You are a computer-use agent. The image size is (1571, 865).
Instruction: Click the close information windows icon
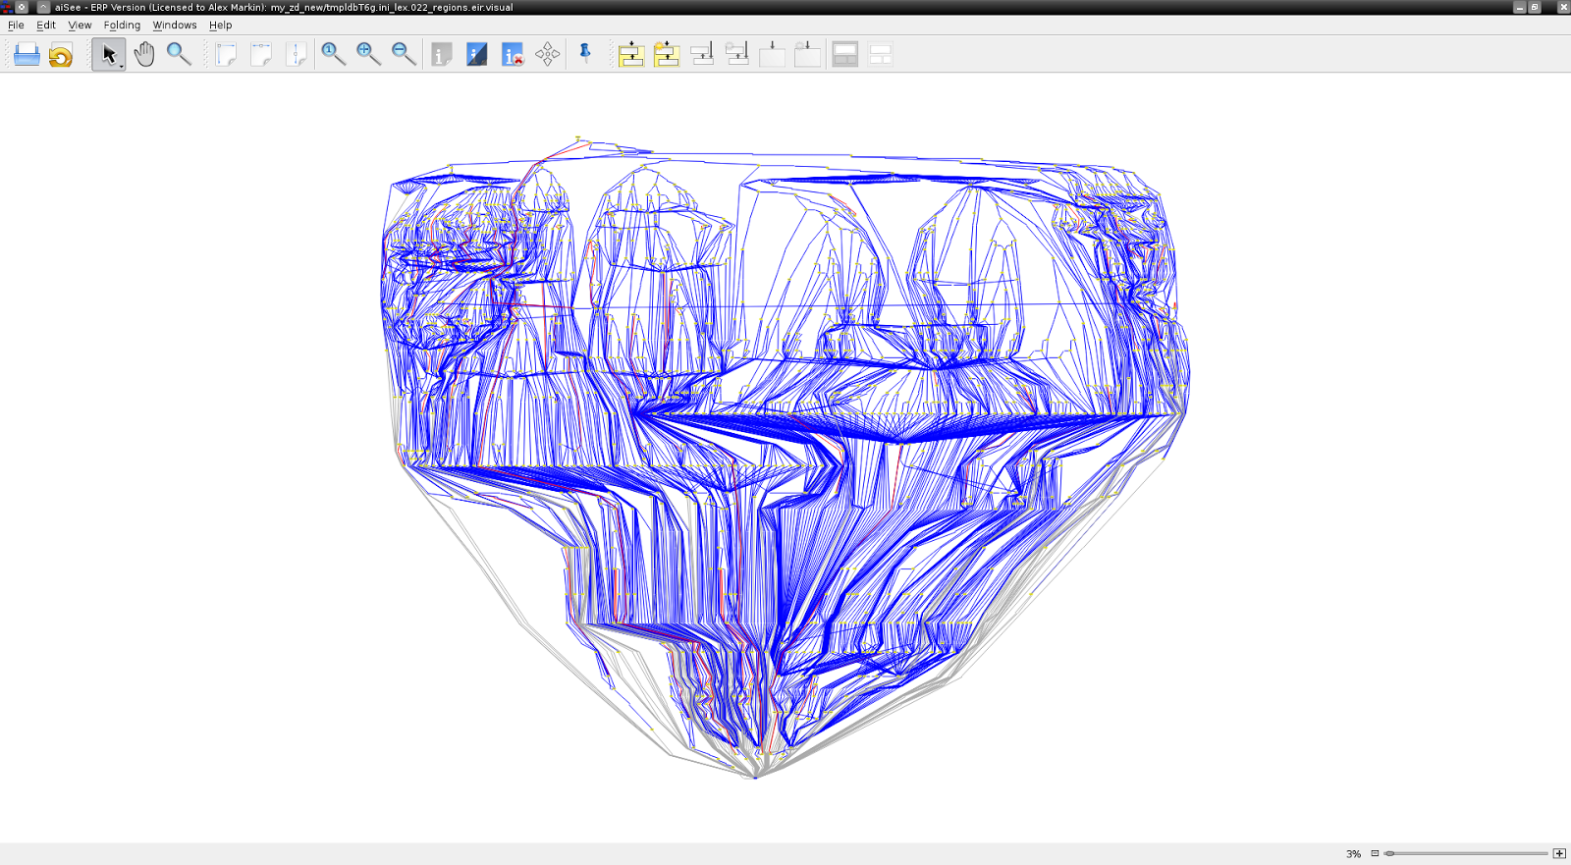coord(513,55)
